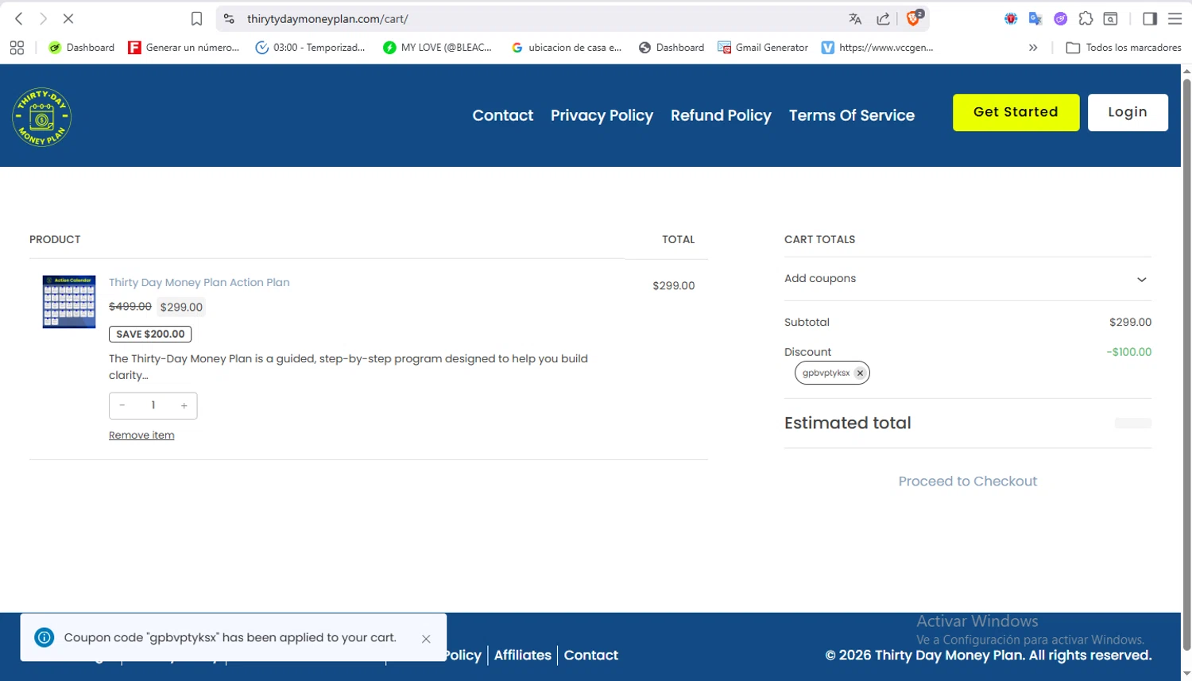The height and width of the screenshot is (681, 1192).
Task: Toggle the browser sidebar panel icon
Action: pyautogui.click(x=1150, y=18)
